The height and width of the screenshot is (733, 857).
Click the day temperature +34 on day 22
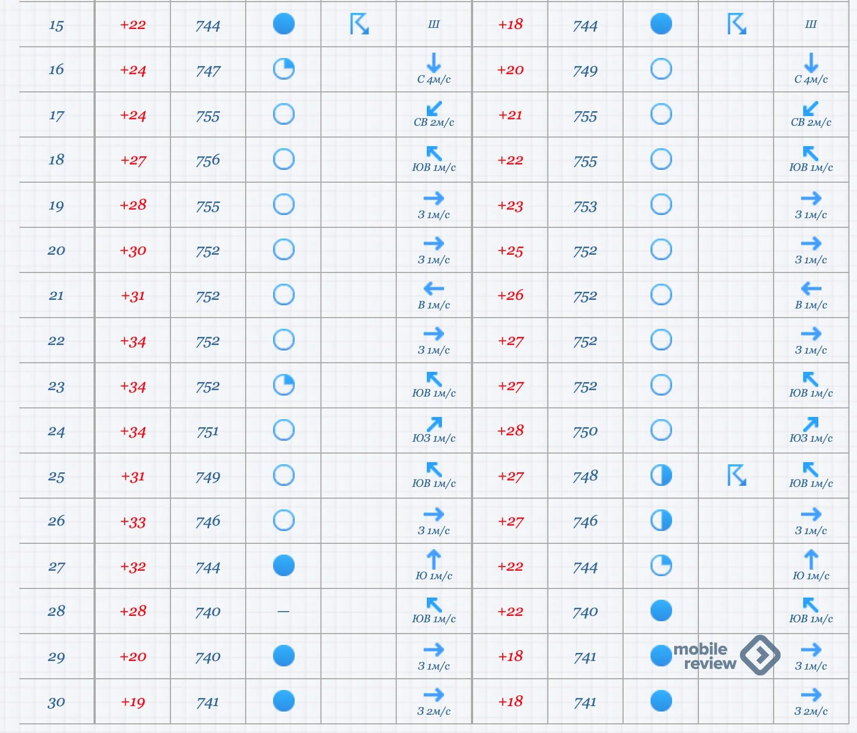[x=133, y=341]
